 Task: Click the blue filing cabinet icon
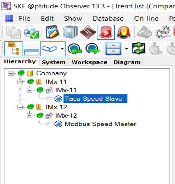pyautogui.click(x=113, y=48)
